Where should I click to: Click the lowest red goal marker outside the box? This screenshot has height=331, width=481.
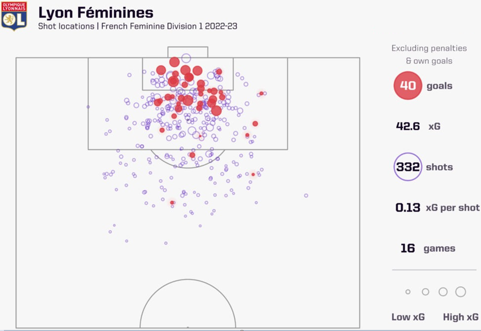172,203
